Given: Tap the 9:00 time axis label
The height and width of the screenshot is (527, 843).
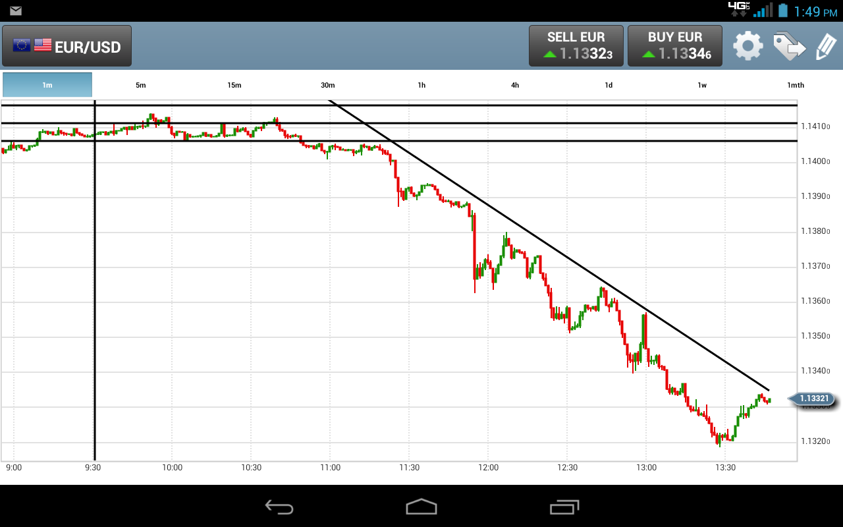Looking at the screenshot, I should point(14,468).
